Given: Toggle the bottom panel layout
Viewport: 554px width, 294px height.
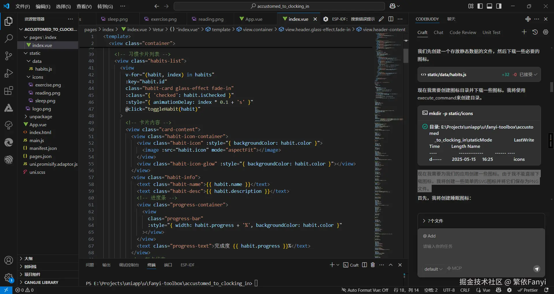Looking at the screenshot, I should (x=489, y=6).
